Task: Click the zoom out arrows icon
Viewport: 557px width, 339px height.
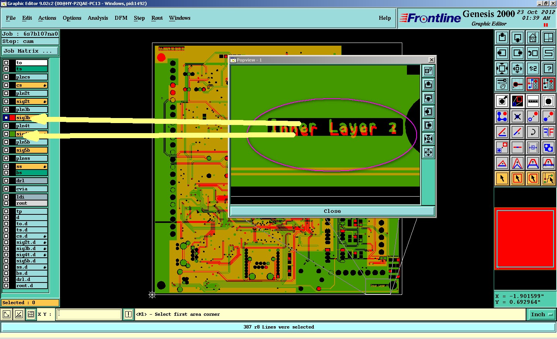Action: pyautogui.click(x=518, y=68)
